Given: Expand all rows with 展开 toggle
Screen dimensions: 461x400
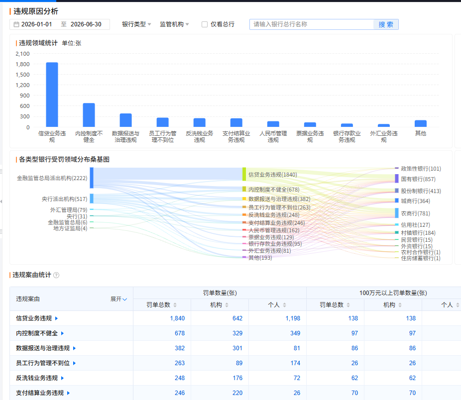Looking at the screenshot, I should (x=118, y=299).
